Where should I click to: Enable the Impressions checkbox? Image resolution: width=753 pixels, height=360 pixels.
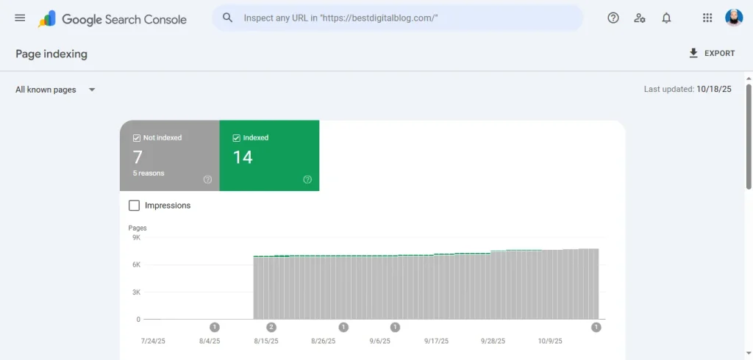(135, 206)
